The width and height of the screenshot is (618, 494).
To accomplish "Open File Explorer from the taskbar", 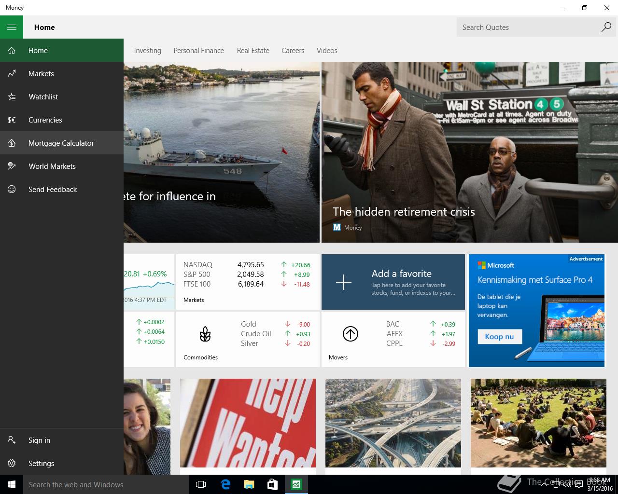I will pyautogui.click(x=249, y=484).
